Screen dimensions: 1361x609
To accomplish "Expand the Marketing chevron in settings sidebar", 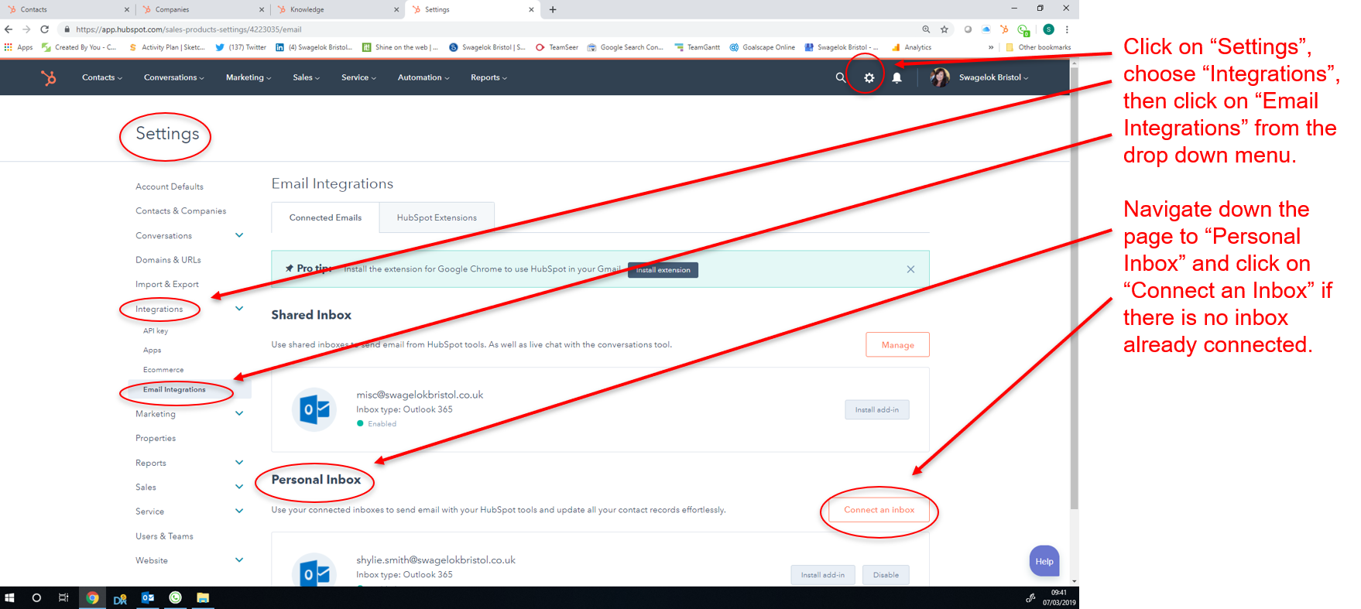I will pos(239,413).
